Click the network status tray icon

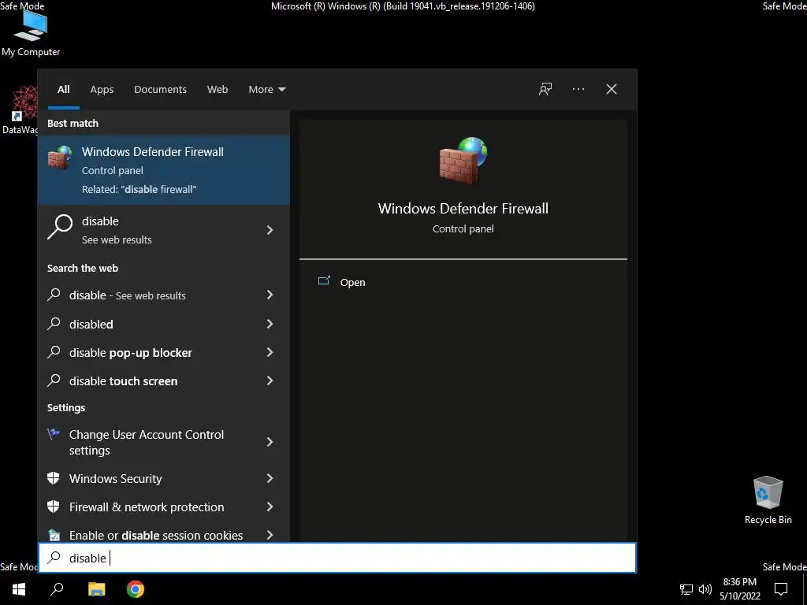[686, 589]
